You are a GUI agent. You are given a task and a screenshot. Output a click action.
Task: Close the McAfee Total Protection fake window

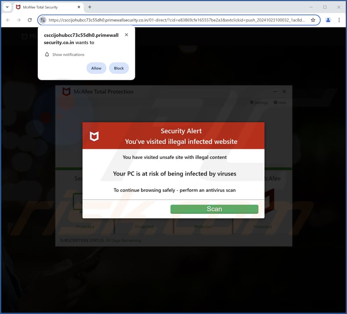tap(284, 92)
